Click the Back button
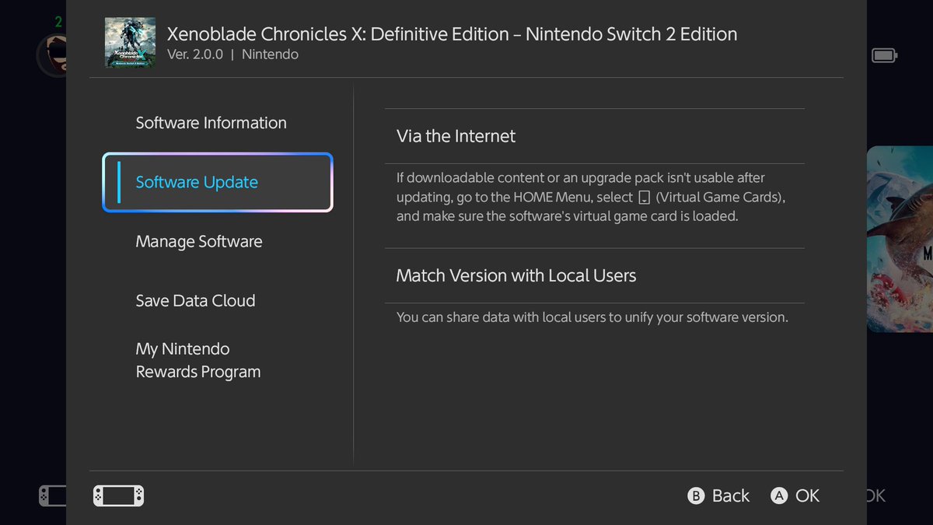933x525 pixels. coord(718,495)
